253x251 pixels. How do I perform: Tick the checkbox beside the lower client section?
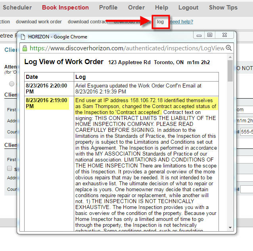tap(10, 169)
